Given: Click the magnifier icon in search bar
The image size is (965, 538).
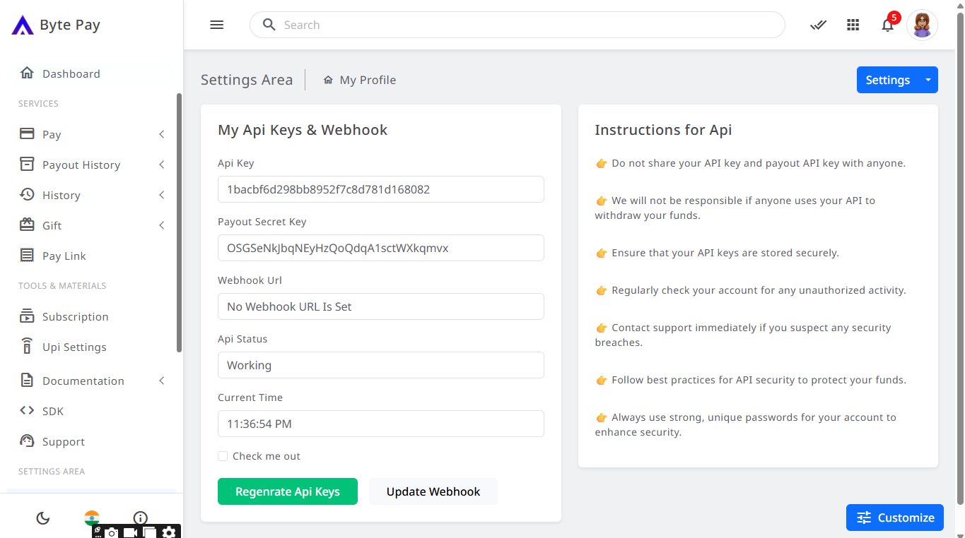Looking at the screenshot, I should pos(269,25).
